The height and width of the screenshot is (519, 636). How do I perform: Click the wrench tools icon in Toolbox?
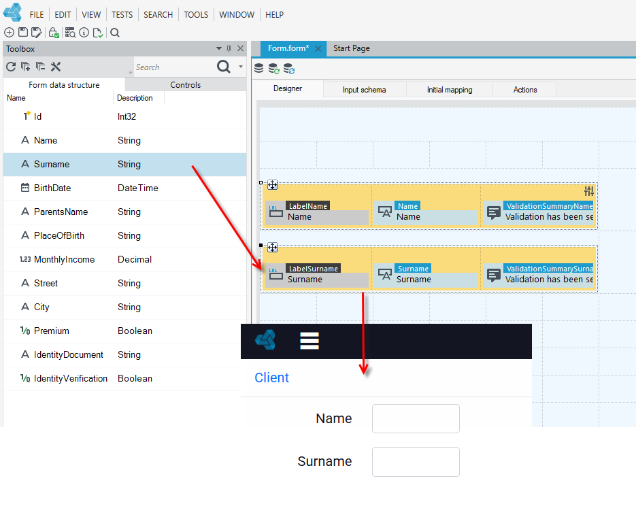56,67
